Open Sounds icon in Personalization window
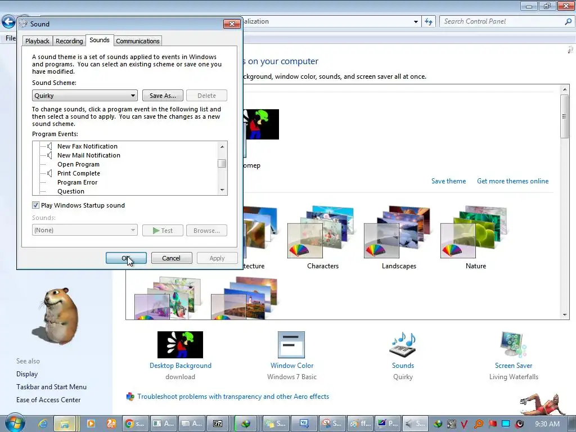The height and width of the screenshot is (432, 576). click(403, 345)
